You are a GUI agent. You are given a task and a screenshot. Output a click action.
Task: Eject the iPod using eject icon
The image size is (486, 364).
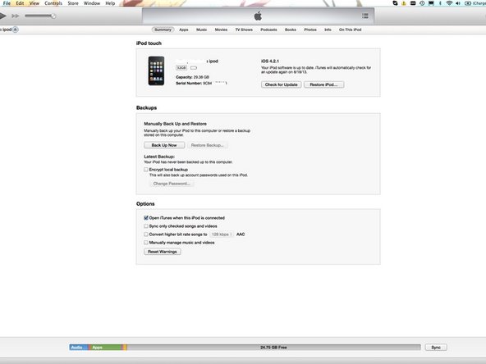[x=16, y=30]
